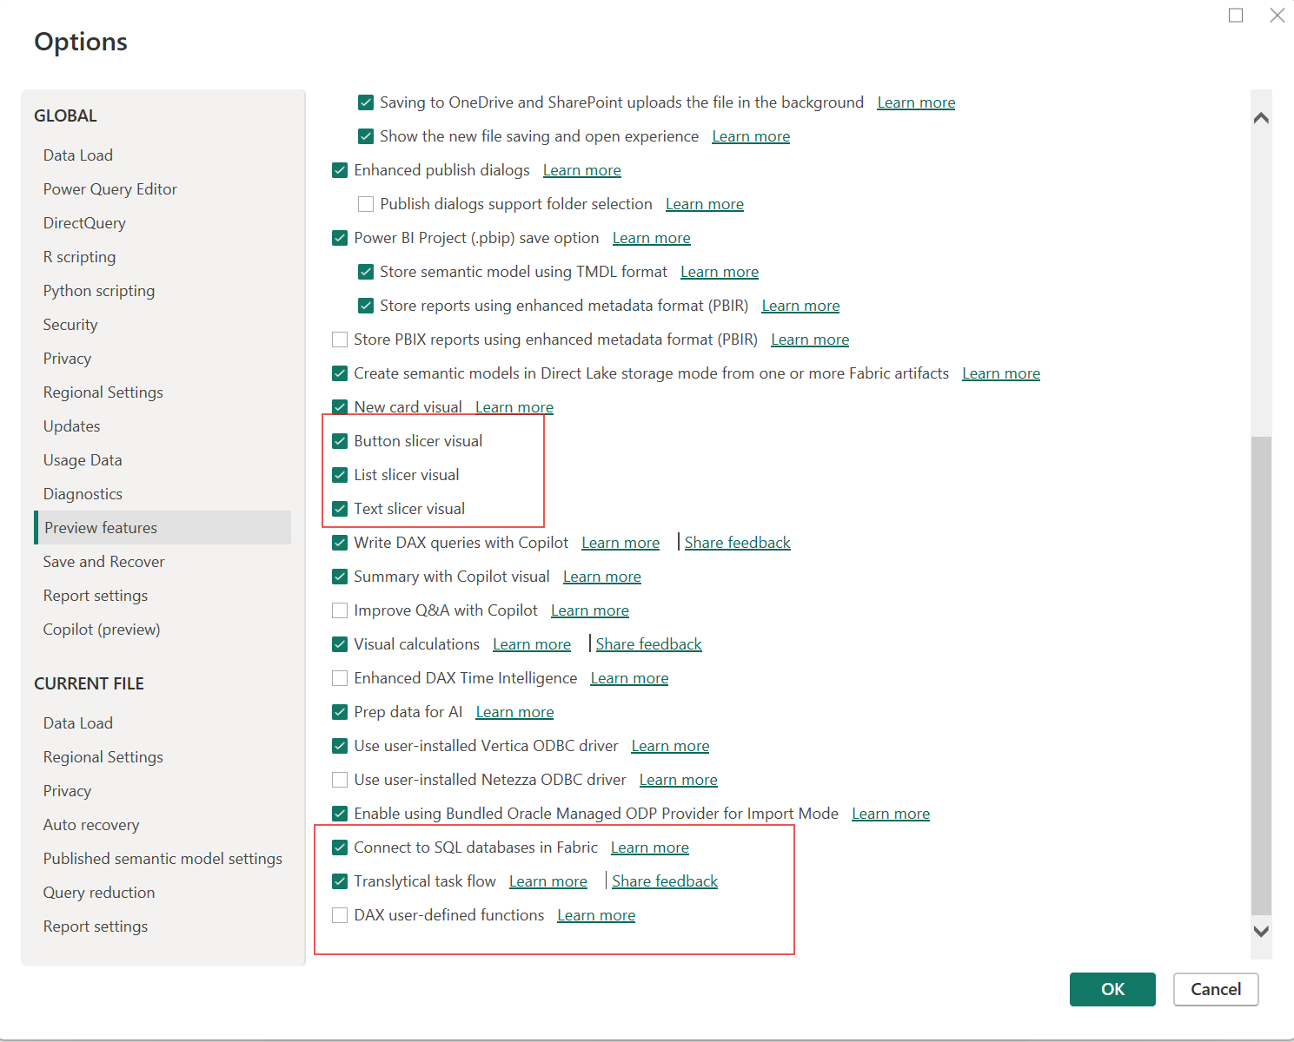Click the scrollbar down arrow
This screenshot has height=1042, width=1294.
tap(1261, 932)
